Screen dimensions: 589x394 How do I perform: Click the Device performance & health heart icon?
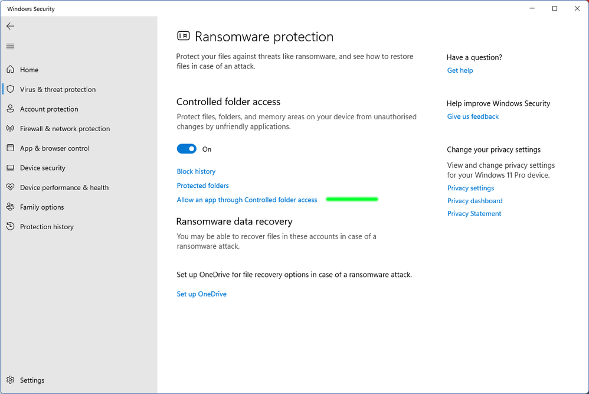pos(10,187)
